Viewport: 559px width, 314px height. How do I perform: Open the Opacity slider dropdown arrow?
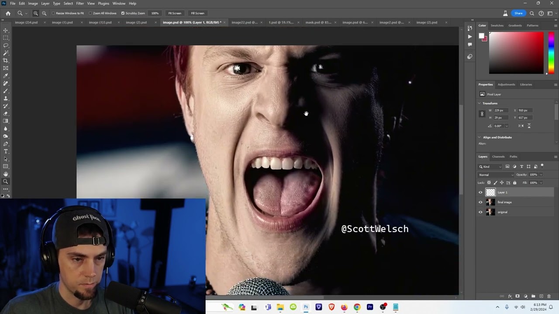tap(541, 175)
